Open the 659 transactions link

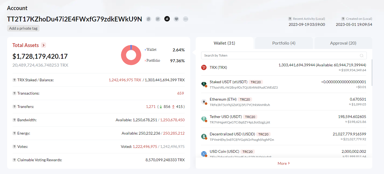point(181,93)
